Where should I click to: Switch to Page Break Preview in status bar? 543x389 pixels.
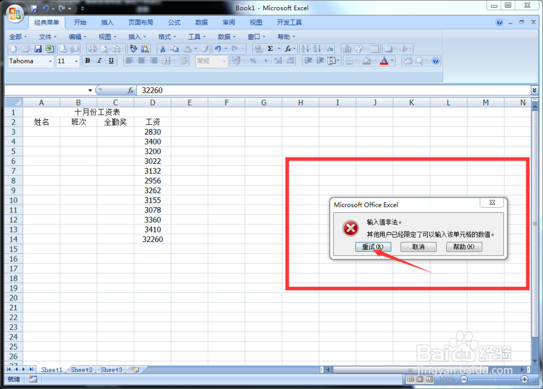click(430, 379)
